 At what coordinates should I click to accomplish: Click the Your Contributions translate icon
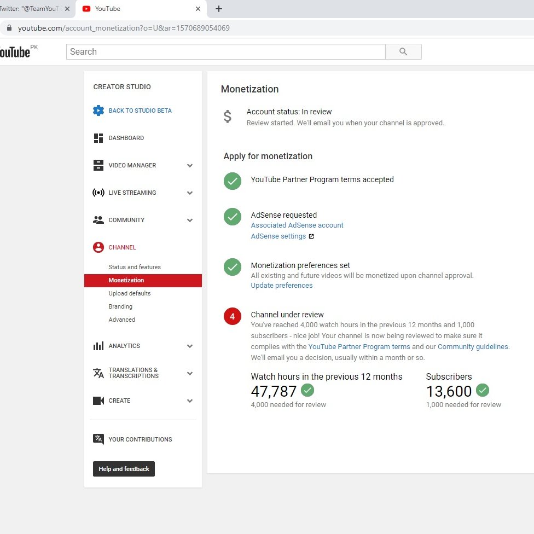click(98, 439)
